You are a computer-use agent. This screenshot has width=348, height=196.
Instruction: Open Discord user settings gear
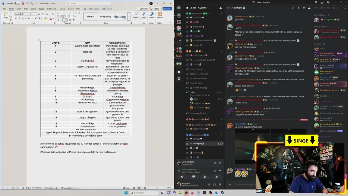pyautogui.click(x=220, y=185)
